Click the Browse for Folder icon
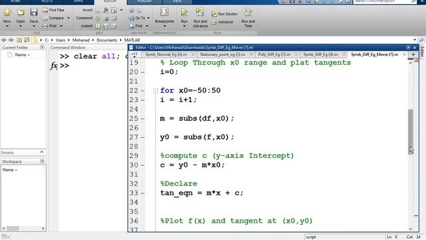The width and height of the screenshot is (426, 240). (27, 40)
